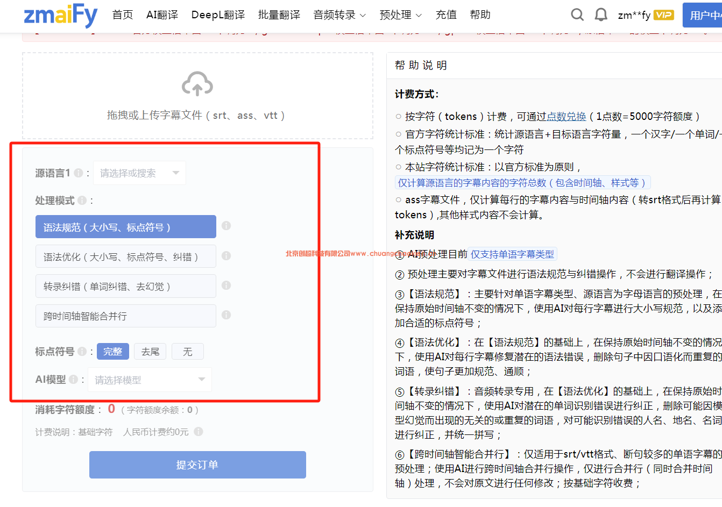Click the VIP badge next to username

tap(663, 15)
